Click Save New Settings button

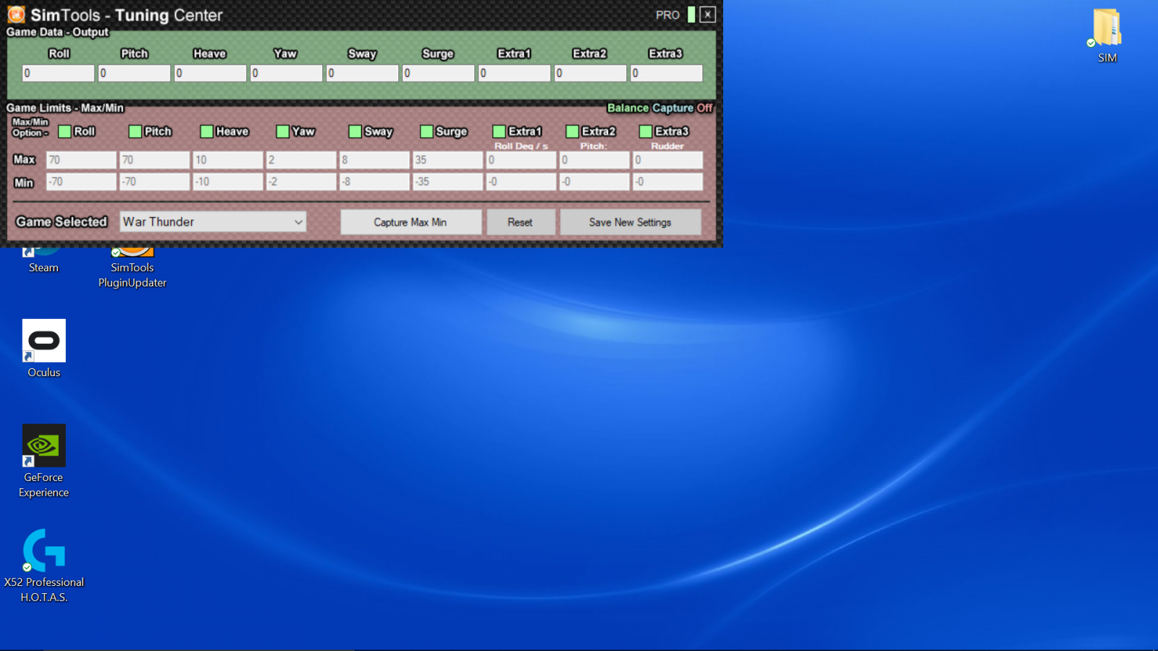coord(630,222)
